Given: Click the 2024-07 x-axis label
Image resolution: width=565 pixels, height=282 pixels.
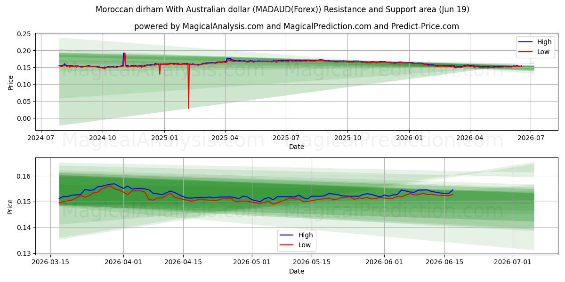Looking at the screenshot, I should pos(41,137).
